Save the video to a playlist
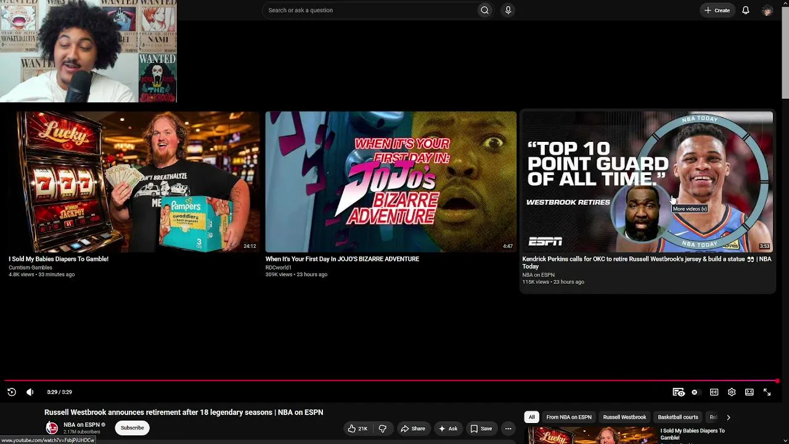Image resolution: width=789 pixels, height=444 pixels. pos(481,429)
